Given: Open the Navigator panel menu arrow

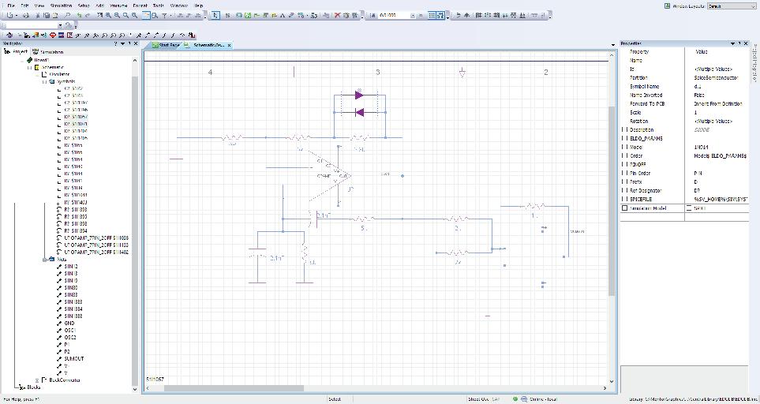Looking at the screenshot, I should click(x=122, y=43).
